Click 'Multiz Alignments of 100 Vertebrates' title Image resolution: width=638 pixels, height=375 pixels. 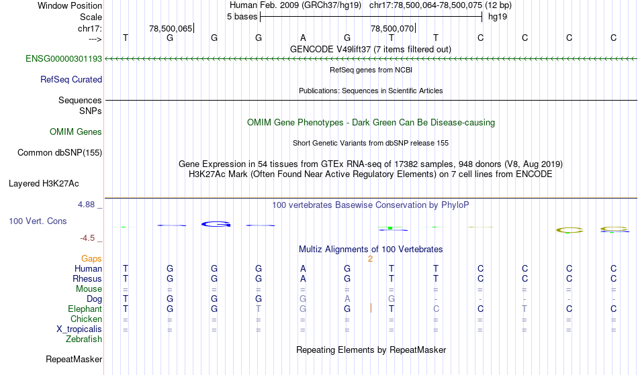pyautogui.click(x=371, y=249)
